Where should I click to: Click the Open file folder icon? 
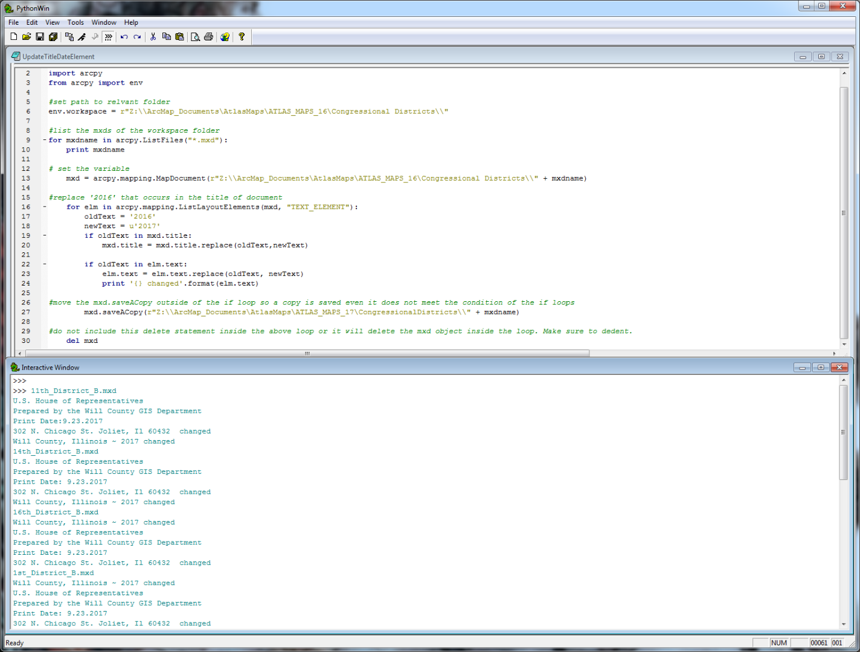click(x=27, y=37)
